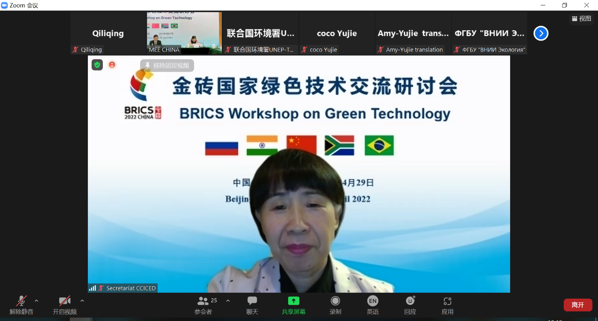
Task: Select the MEE CHINA video thumbnail
Action: (x=184, y=33)
